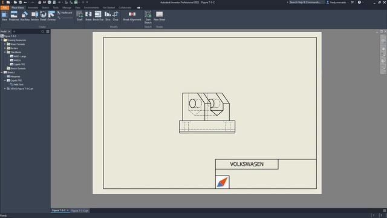This screenshot has width=387, height=218.
Task: Open the browser search magnifier icon
Action: (x=42, y=31)
